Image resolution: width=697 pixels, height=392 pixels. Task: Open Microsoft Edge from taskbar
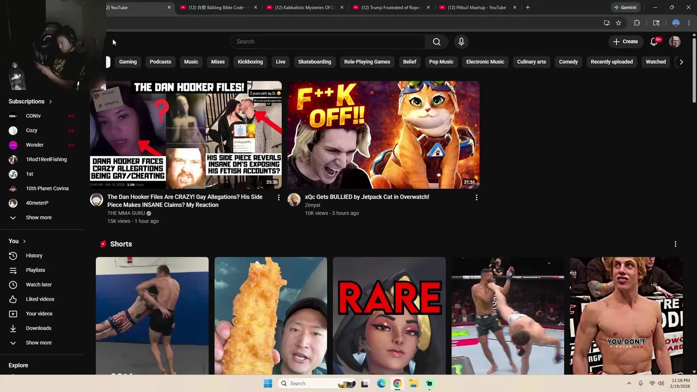(381, 383)
